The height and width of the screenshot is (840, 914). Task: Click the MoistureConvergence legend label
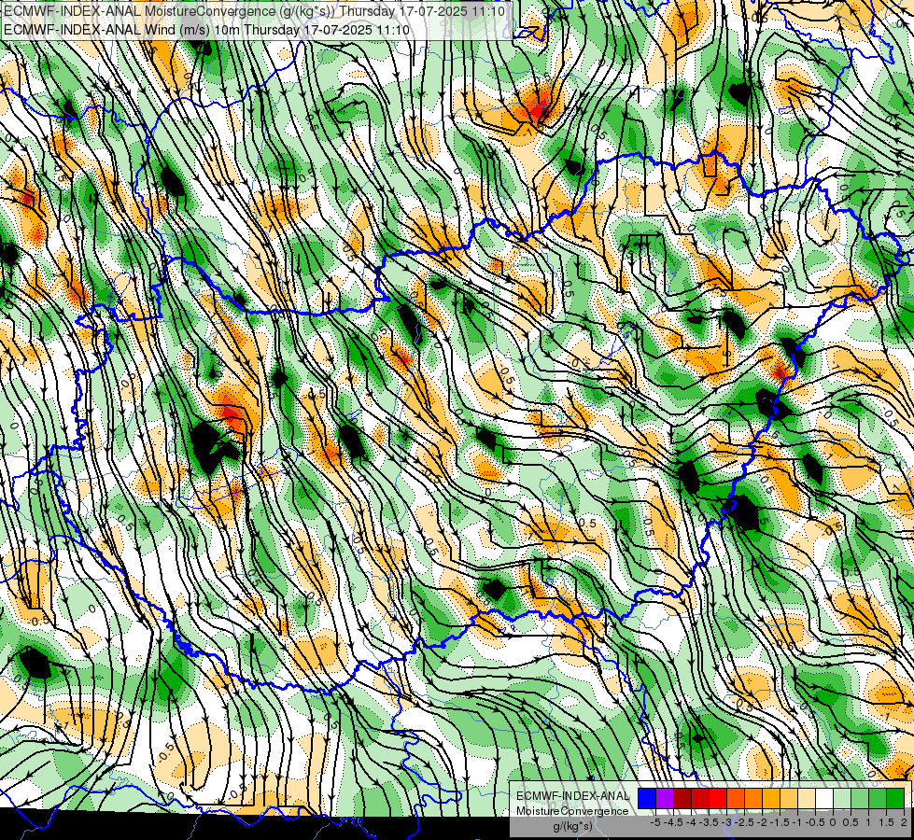pyautogui.click(x=572, y=811)
